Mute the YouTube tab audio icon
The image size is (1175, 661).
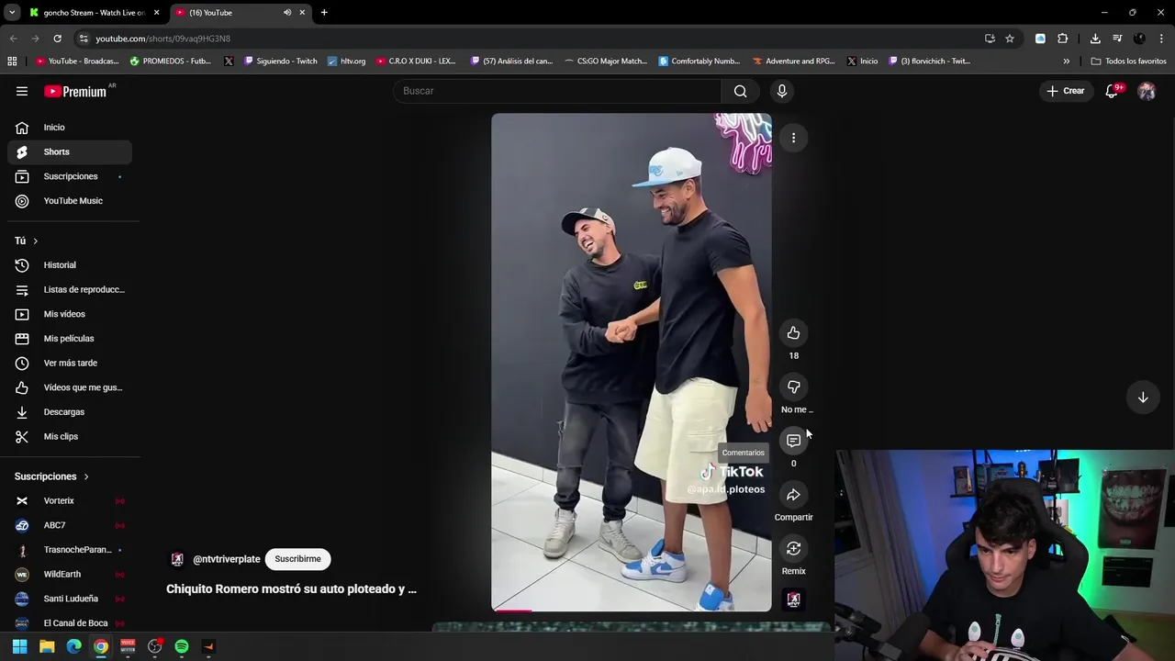pos(287,13)
